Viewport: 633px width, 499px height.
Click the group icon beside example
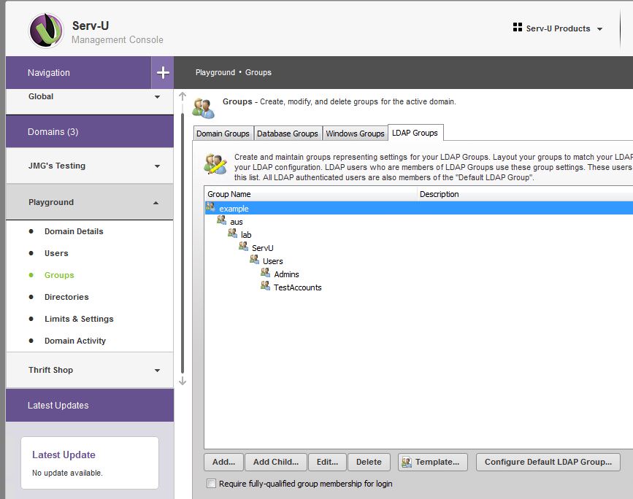pyautogui.click(x=210, y=207)
